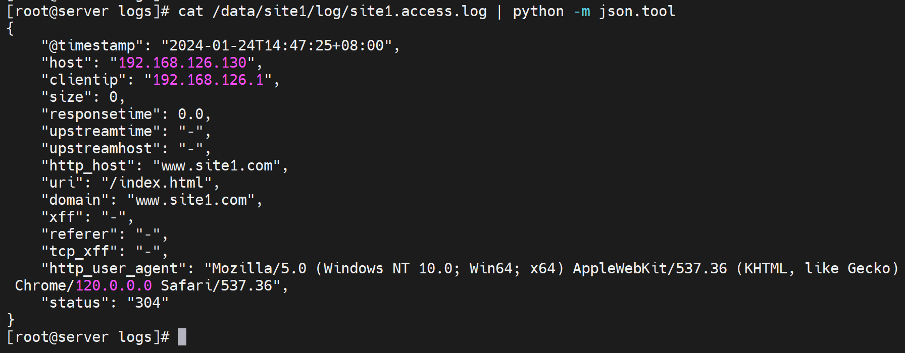This screenshot has width=905, height=353.
Task: Click the terminal cursor block at the prompt
Action: (x=182, y=337)
